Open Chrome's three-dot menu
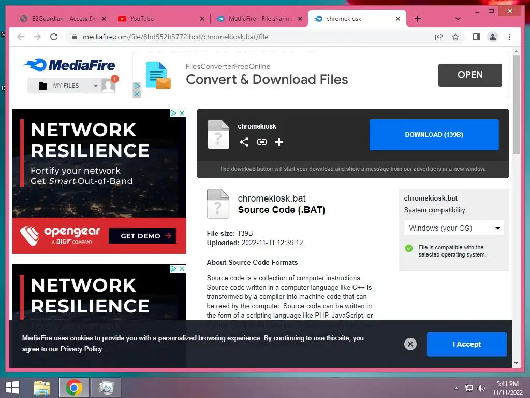This screenshot has height=398, width=530. click(x=509, y=37)
